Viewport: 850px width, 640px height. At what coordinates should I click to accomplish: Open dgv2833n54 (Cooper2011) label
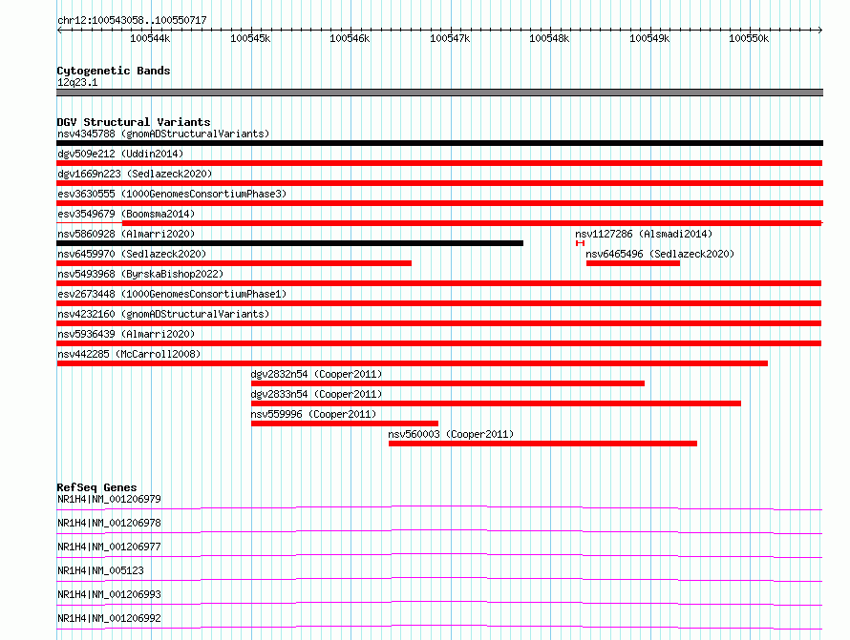click(316, 394)
